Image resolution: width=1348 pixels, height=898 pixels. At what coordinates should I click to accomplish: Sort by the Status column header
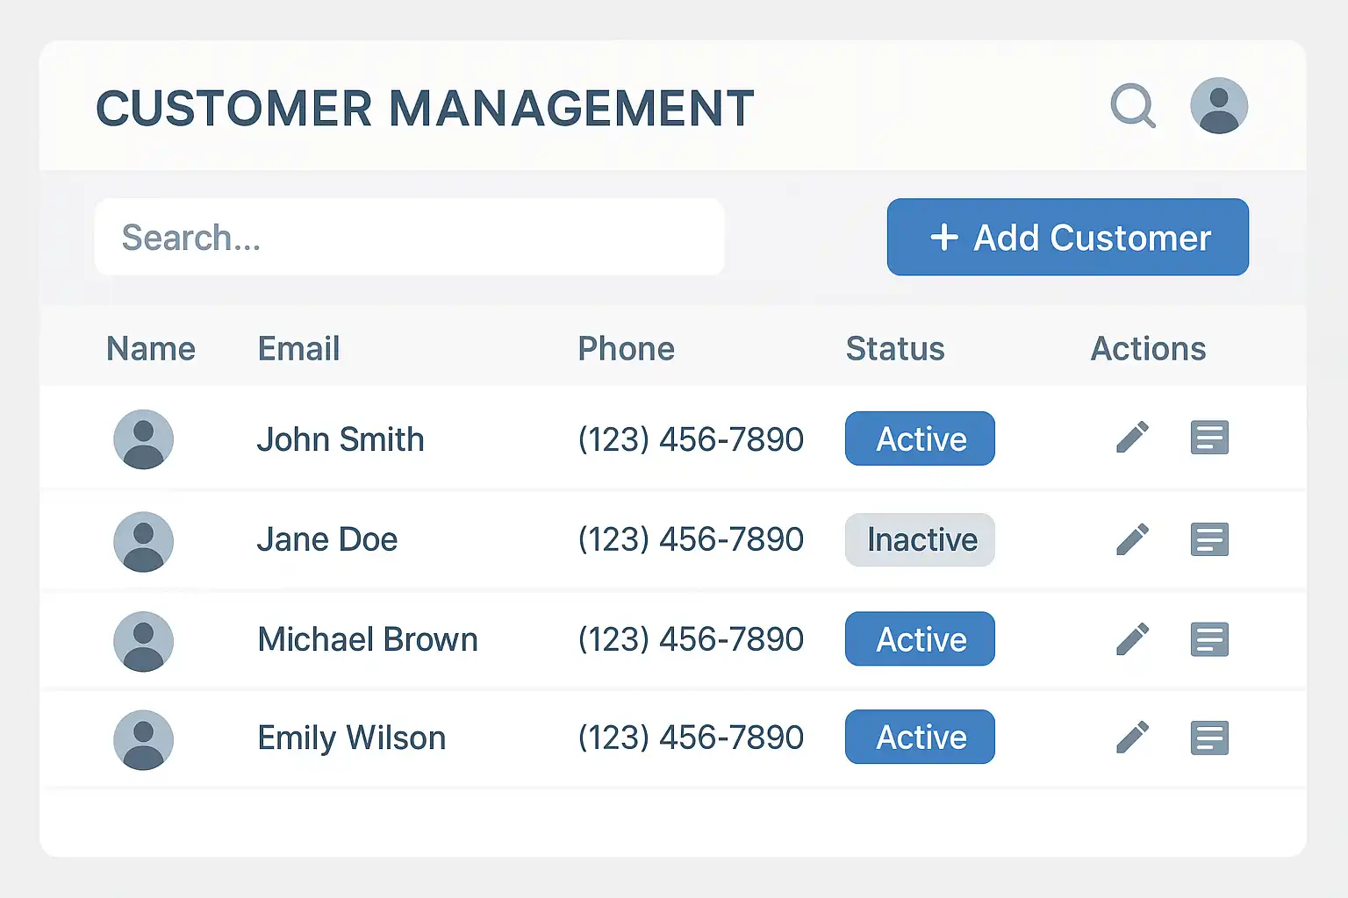[x=894, y=349]
